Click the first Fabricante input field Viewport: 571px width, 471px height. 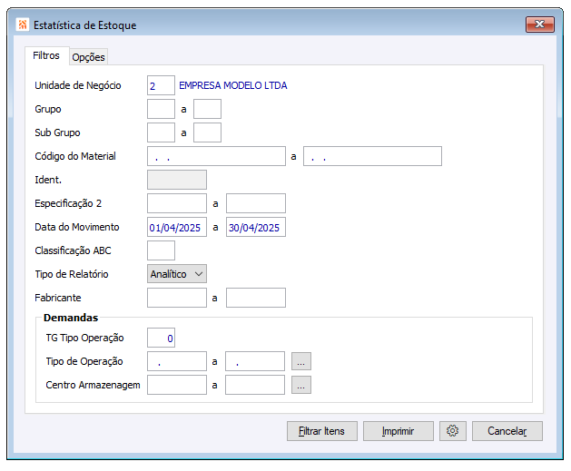coord(177,298)
